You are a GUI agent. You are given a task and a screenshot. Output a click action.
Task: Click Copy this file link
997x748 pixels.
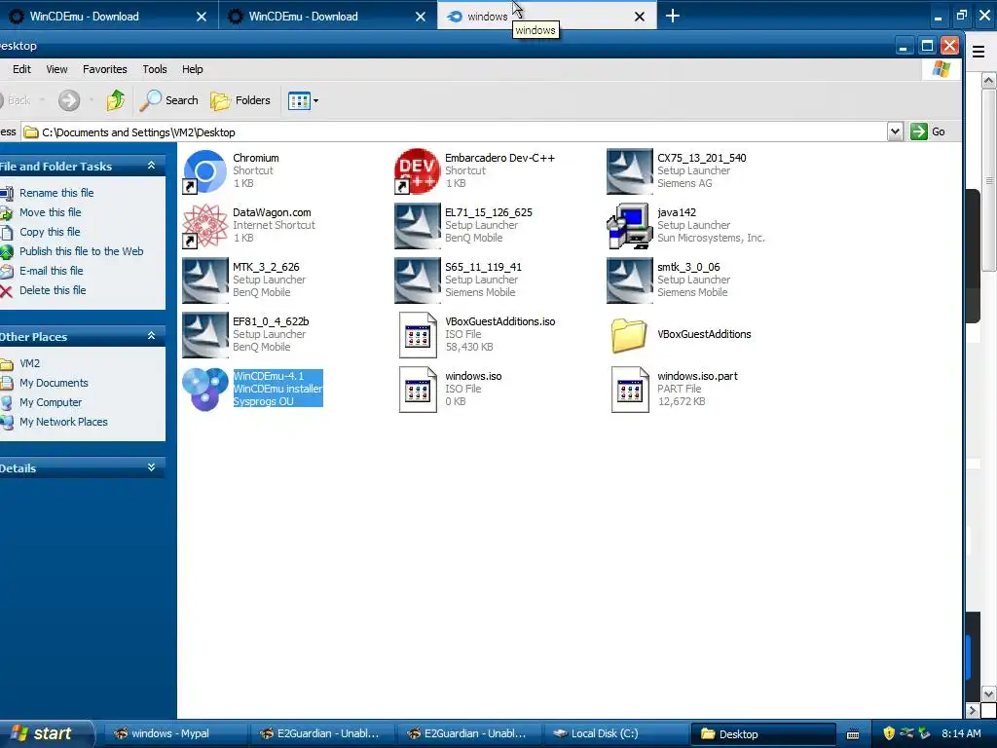[x=50, y=232]
